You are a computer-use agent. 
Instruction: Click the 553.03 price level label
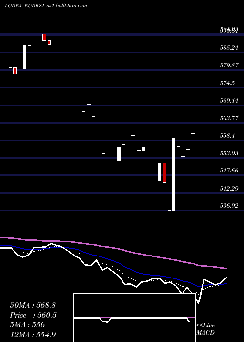(229, 153)
